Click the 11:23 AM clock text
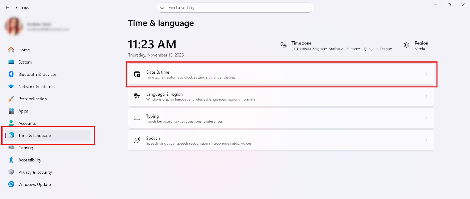 152,44
